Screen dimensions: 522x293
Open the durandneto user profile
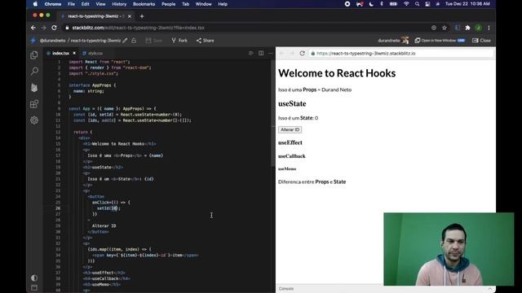(393, 41)
